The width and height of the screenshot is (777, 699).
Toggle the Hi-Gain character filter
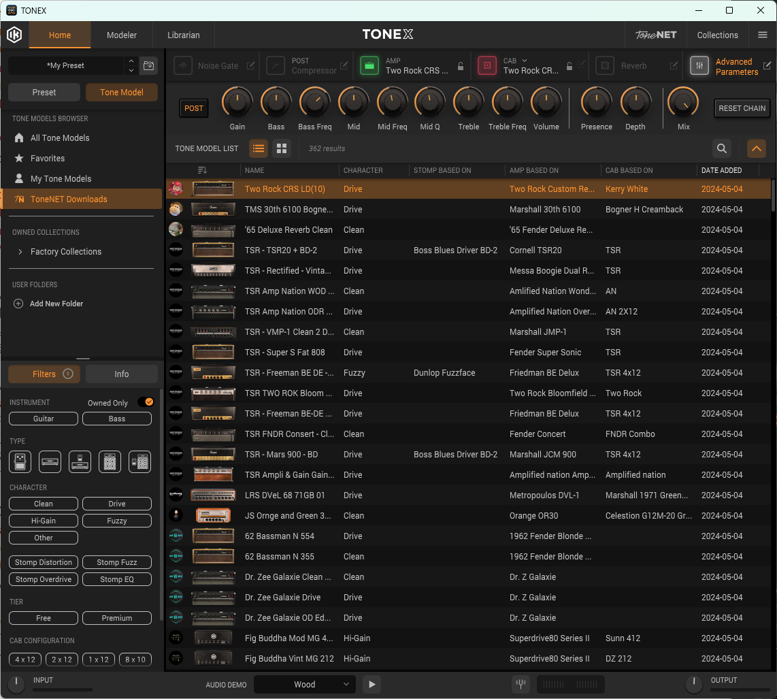coord(44,521)
